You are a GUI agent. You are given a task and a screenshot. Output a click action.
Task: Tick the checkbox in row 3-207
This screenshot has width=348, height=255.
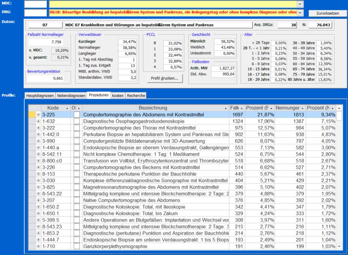[76, 200]
